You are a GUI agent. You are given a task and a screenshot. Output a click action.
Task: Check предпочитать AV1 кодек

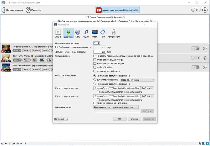pos(95,71)
